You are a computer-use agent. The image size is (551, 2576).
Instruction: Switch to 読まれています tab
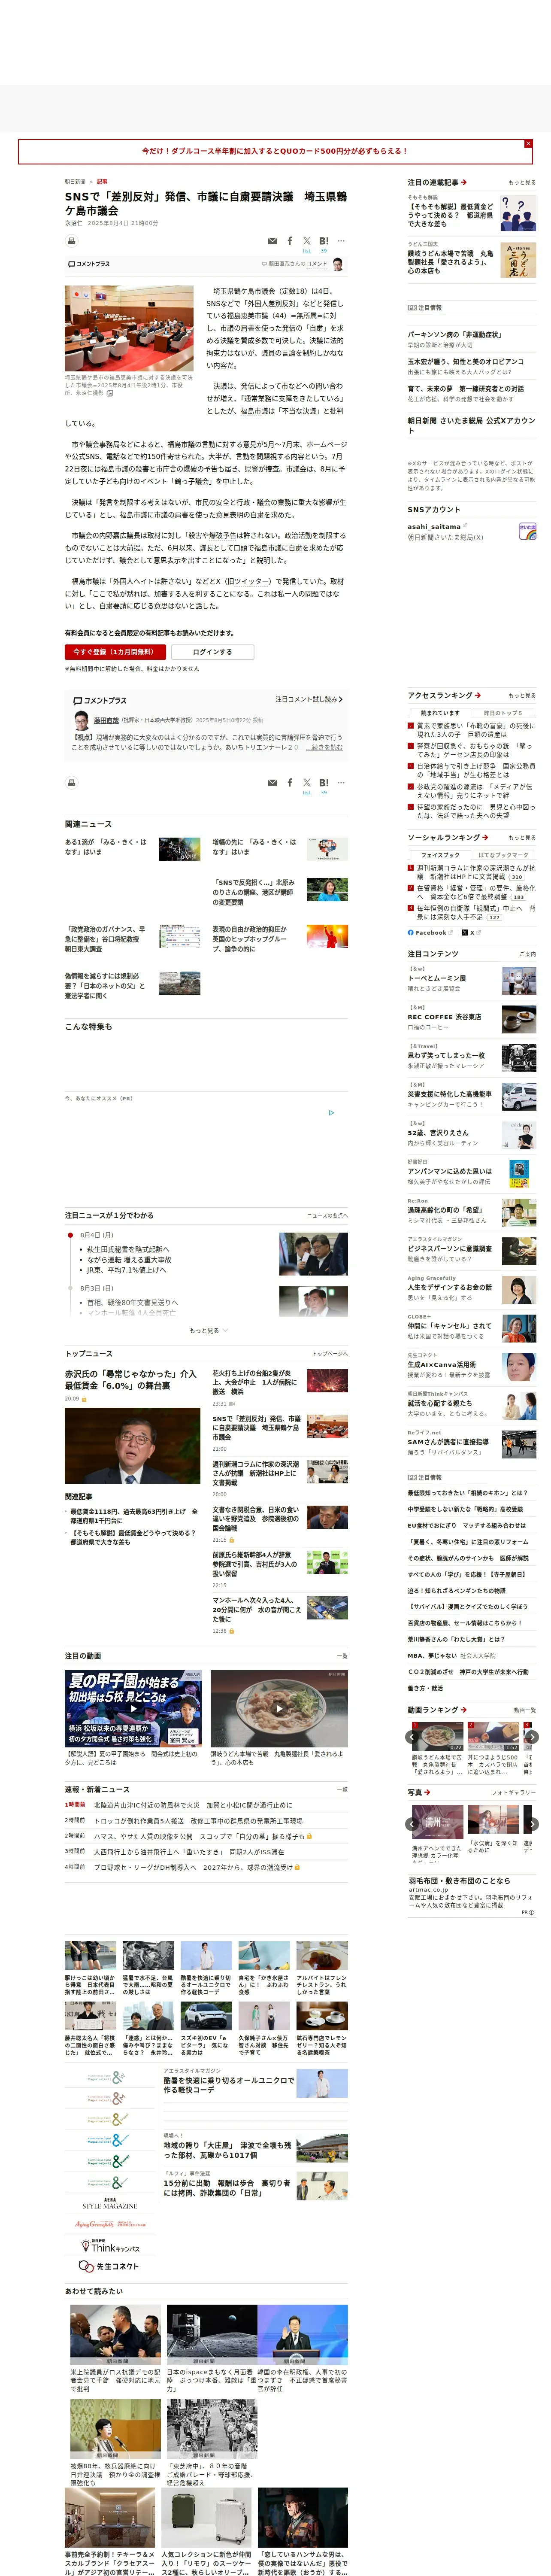[x=440, y=713]
